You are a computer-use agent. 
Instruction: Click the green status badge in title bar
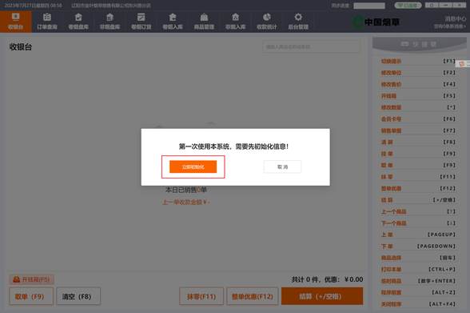(408, 6)
